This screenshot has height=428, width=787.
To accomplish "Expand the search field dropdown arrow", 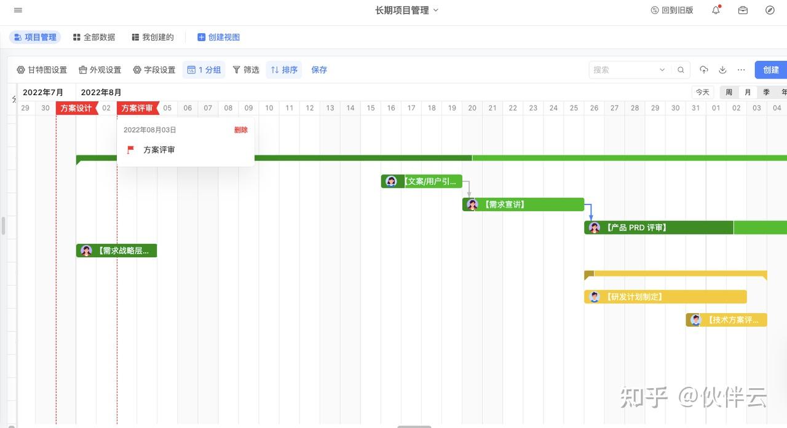I will coord(662,70).
